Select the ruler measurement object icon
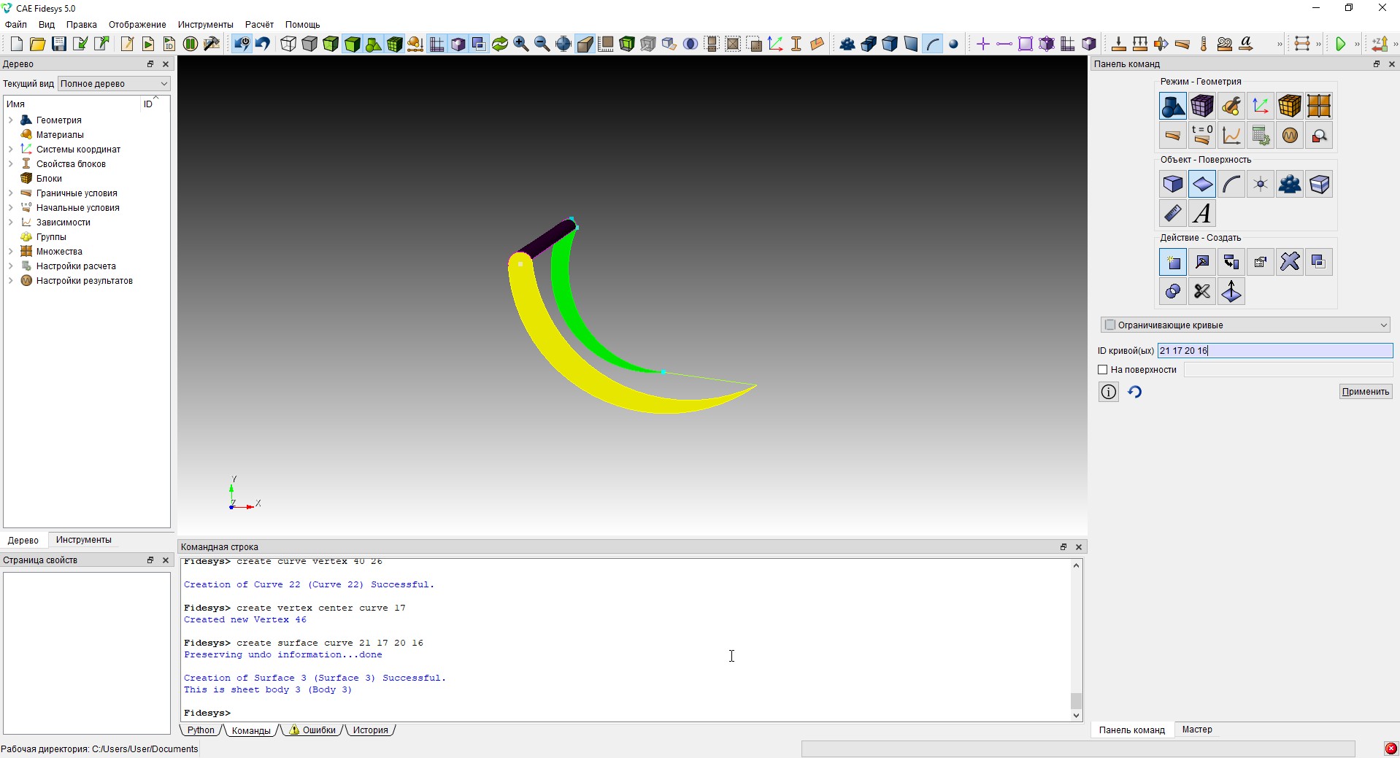 coord(1173,214)
